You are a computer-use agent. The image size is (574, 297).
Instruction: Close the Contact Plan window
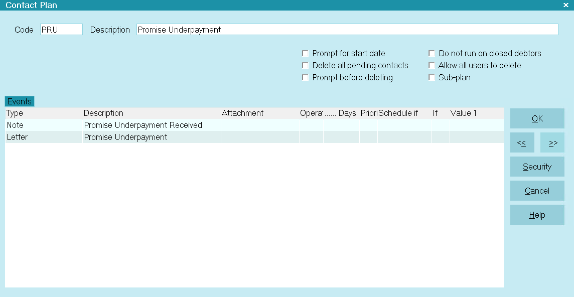(565, 5)
